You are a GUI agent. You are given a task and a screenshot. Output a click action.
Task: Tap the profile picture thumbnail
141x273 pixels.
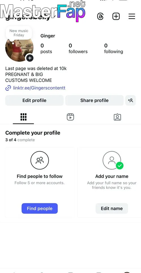point(19,49)
